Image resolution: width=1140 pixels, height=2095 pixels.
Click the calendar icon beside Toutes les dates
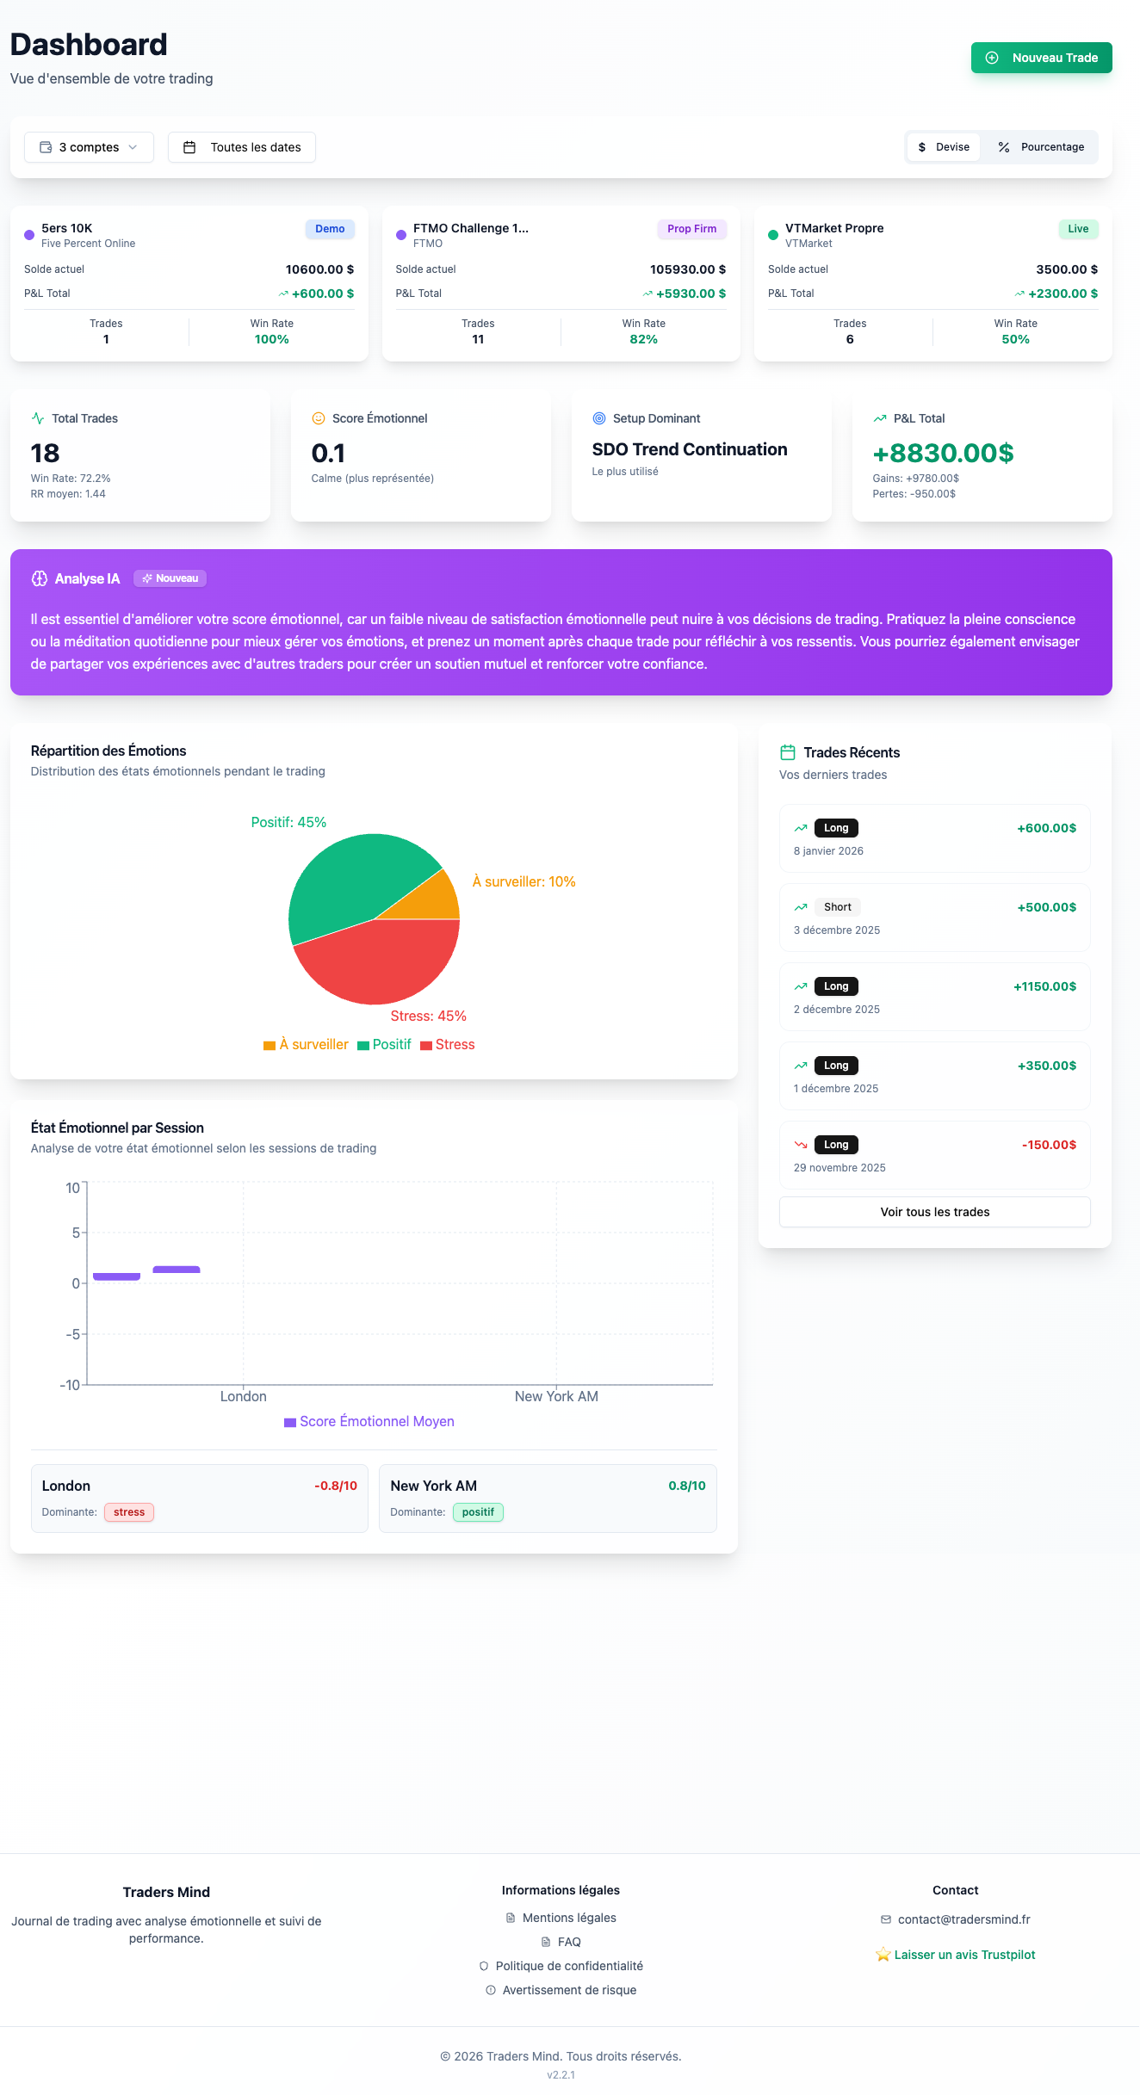[189, 147]
